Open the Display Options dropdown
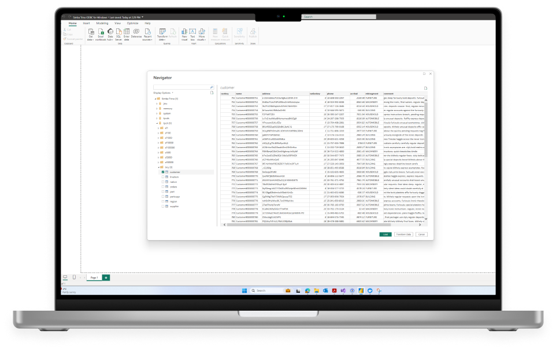Image resolution: width=556 pixels, height=350 pixels. pyautogui.click(x=164, y=93)
